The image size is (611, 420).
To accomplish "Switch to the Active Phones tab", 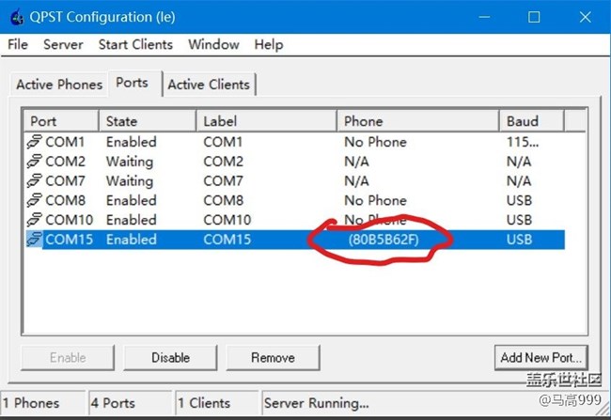I will pyautogui.click(x=59, y=85).
